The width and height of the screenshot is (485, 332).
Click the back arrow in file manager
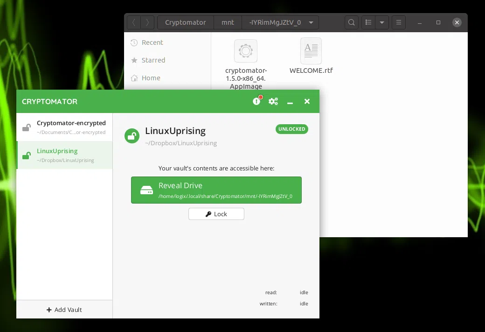(134, 22)
